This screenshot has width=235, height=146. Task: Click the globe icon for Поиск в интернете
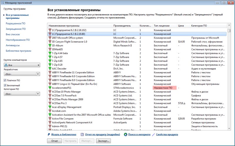125,135
